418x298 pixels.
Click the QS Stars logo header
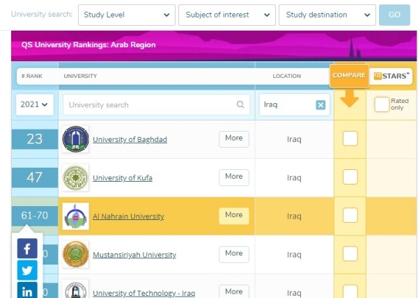pyautogui.click(x=392, y=76)
